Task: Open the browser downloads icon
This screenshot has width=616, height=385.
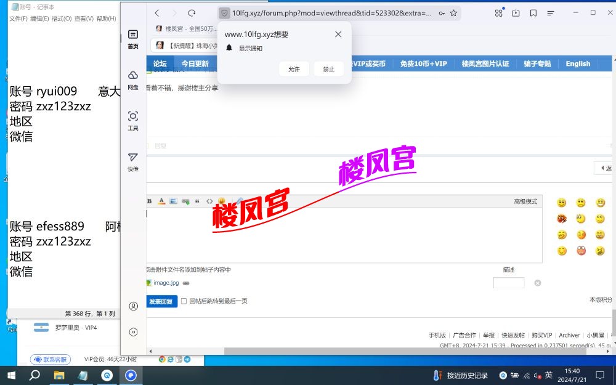Action: pos(516,13)
